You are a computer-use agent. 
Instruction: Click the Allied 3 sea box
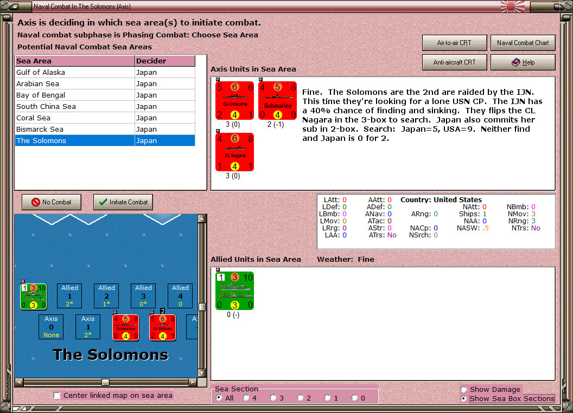143,296
